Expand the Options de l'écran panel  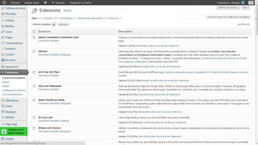(228, 7)
